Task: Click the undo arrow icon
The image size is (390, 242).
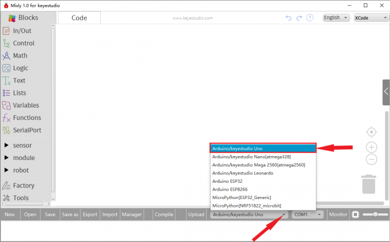Action: [289, 18]
